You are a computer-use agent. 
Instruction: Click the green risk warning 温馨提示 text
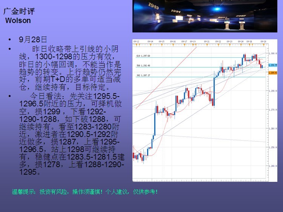coord(85,192)
